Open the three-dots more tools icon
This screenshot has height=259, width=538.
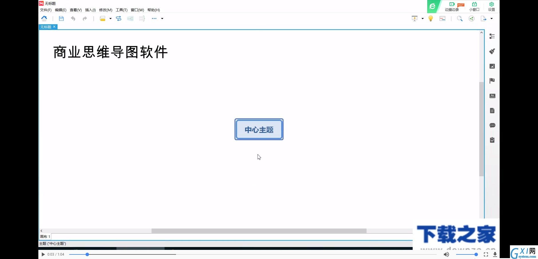coord(154,19)
